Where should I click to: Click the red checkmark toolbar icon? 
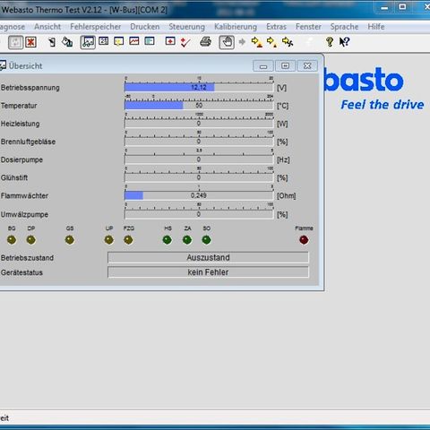point(185,42)
